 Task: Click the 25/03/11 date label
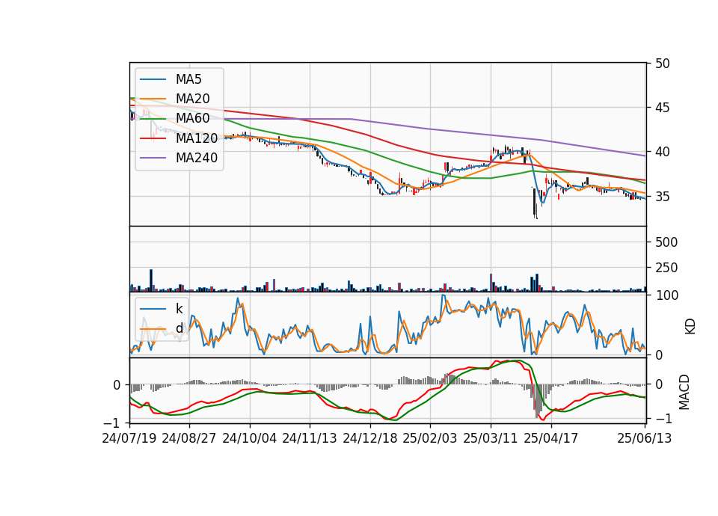point(491,438)
